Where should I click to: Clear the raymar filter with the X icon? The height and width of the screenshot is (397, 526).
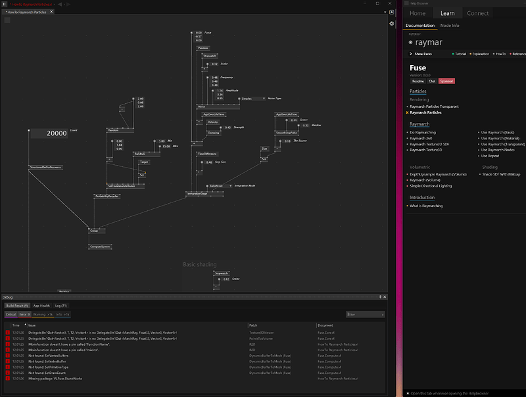411,42
